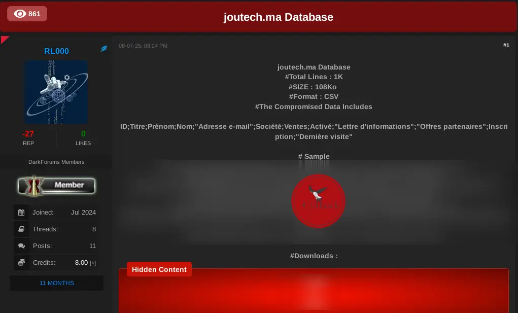
Task: Click the user's astronaut avatar image
Action: click(56, 92)
